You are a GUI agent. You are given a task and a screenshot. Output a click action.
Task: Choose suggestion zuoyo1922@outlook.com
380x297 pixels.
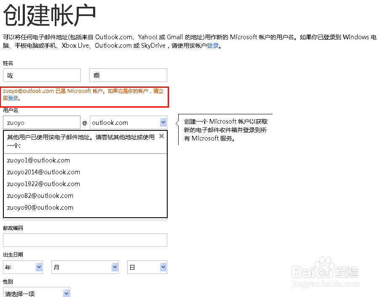tap(43, 184)
